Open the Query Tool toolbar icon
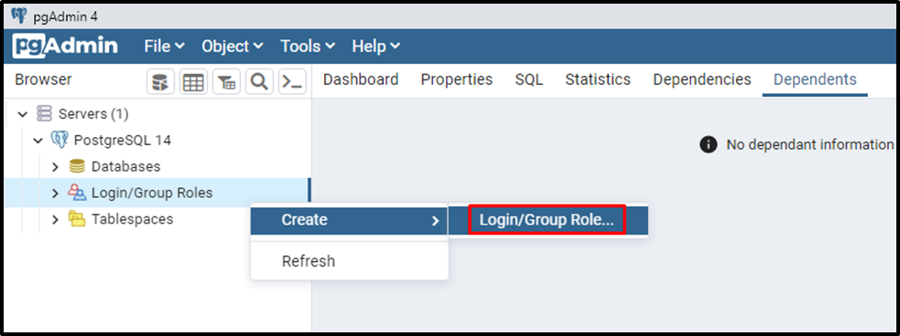 click(161, 82)
